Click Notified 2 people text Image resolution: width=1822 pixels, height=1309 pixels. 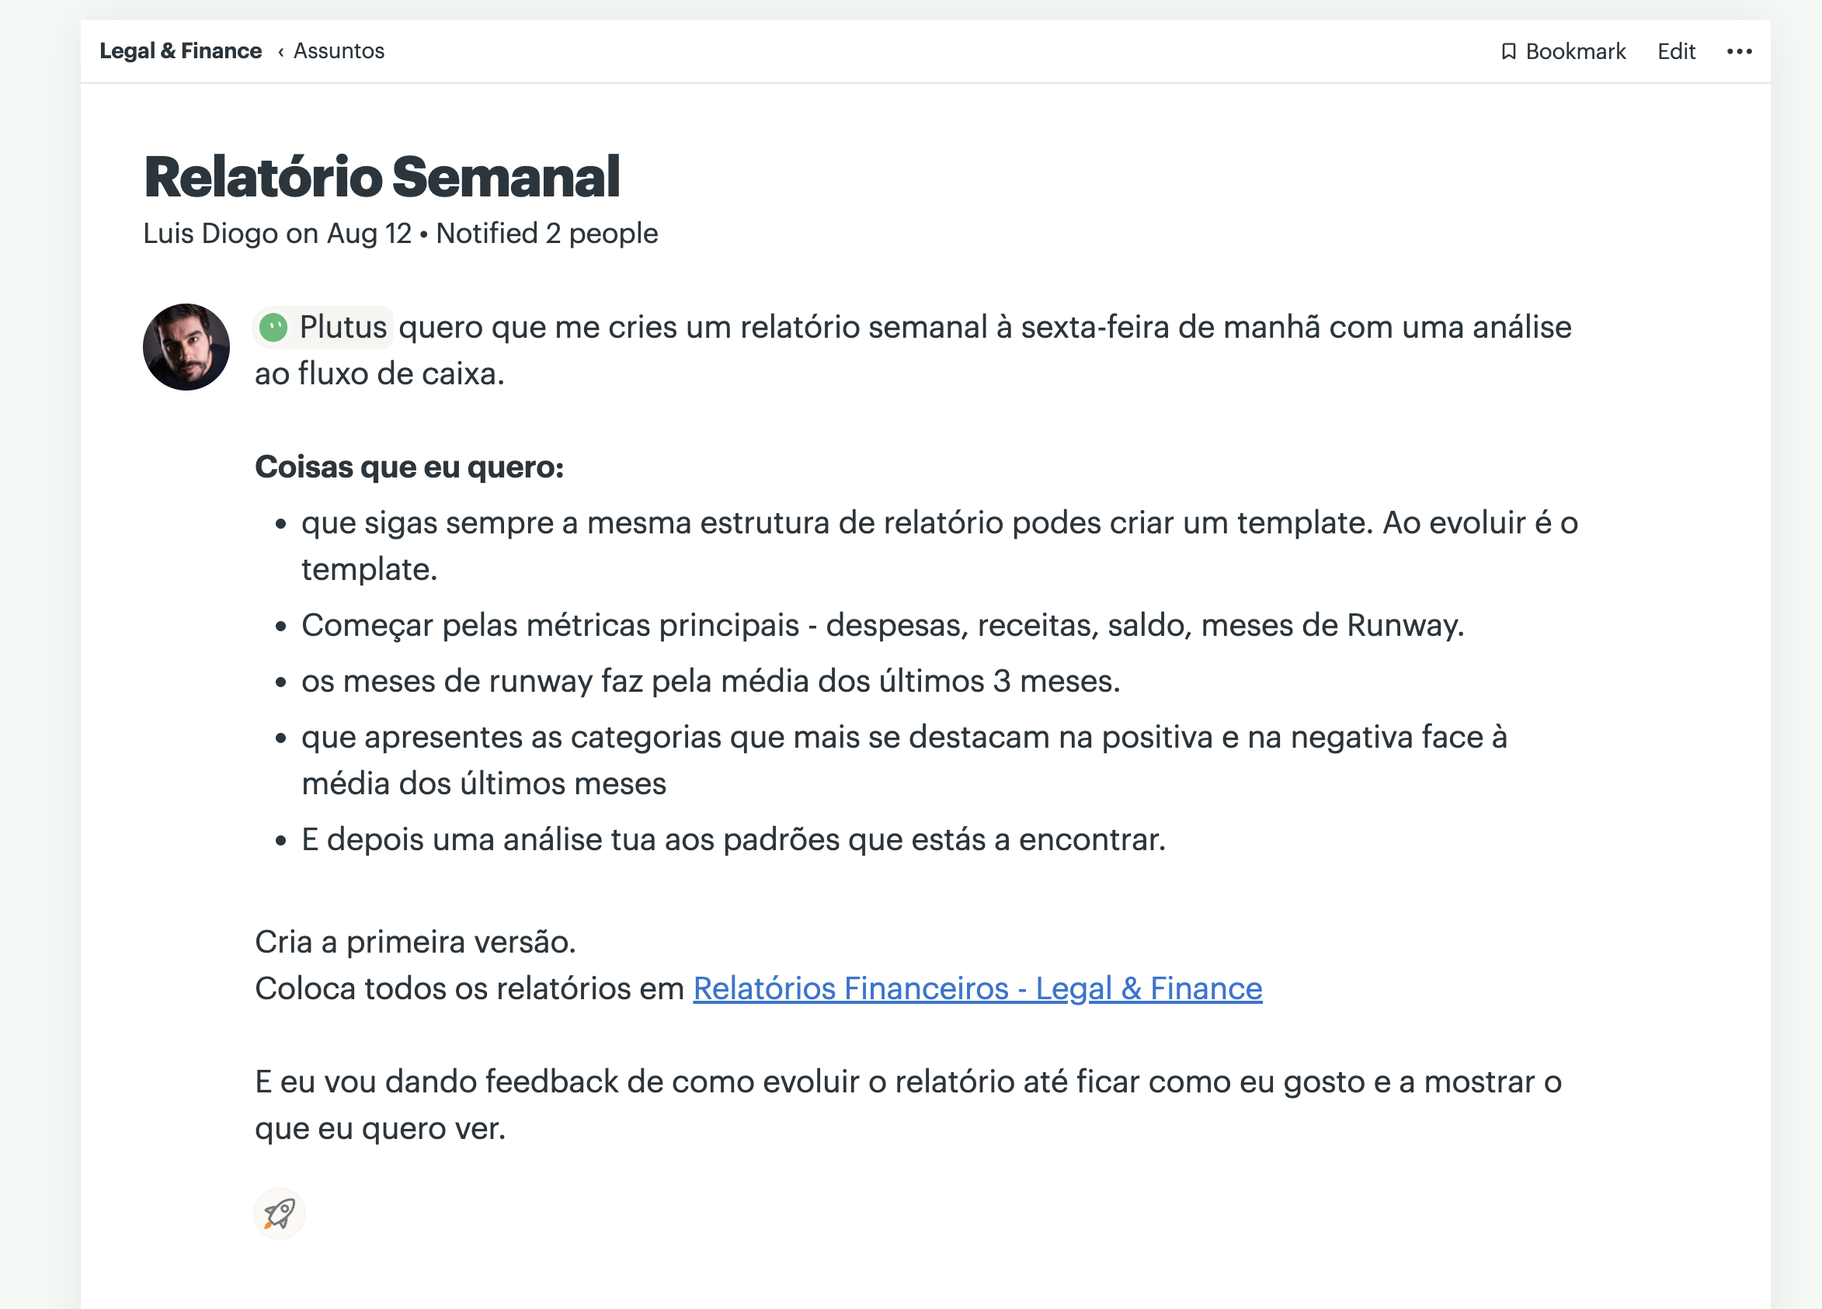pyautogui.click(x=546, y=234)
